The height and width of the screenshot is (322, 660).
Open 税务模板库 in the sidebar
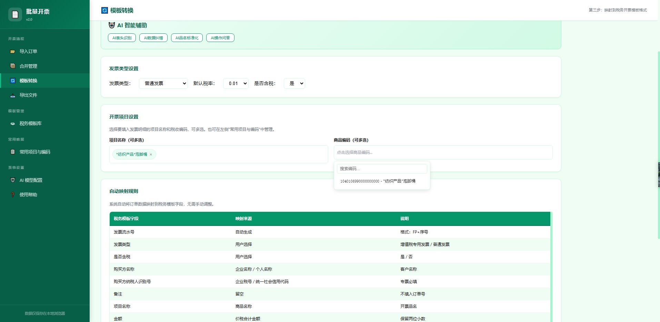pos(45,123)
